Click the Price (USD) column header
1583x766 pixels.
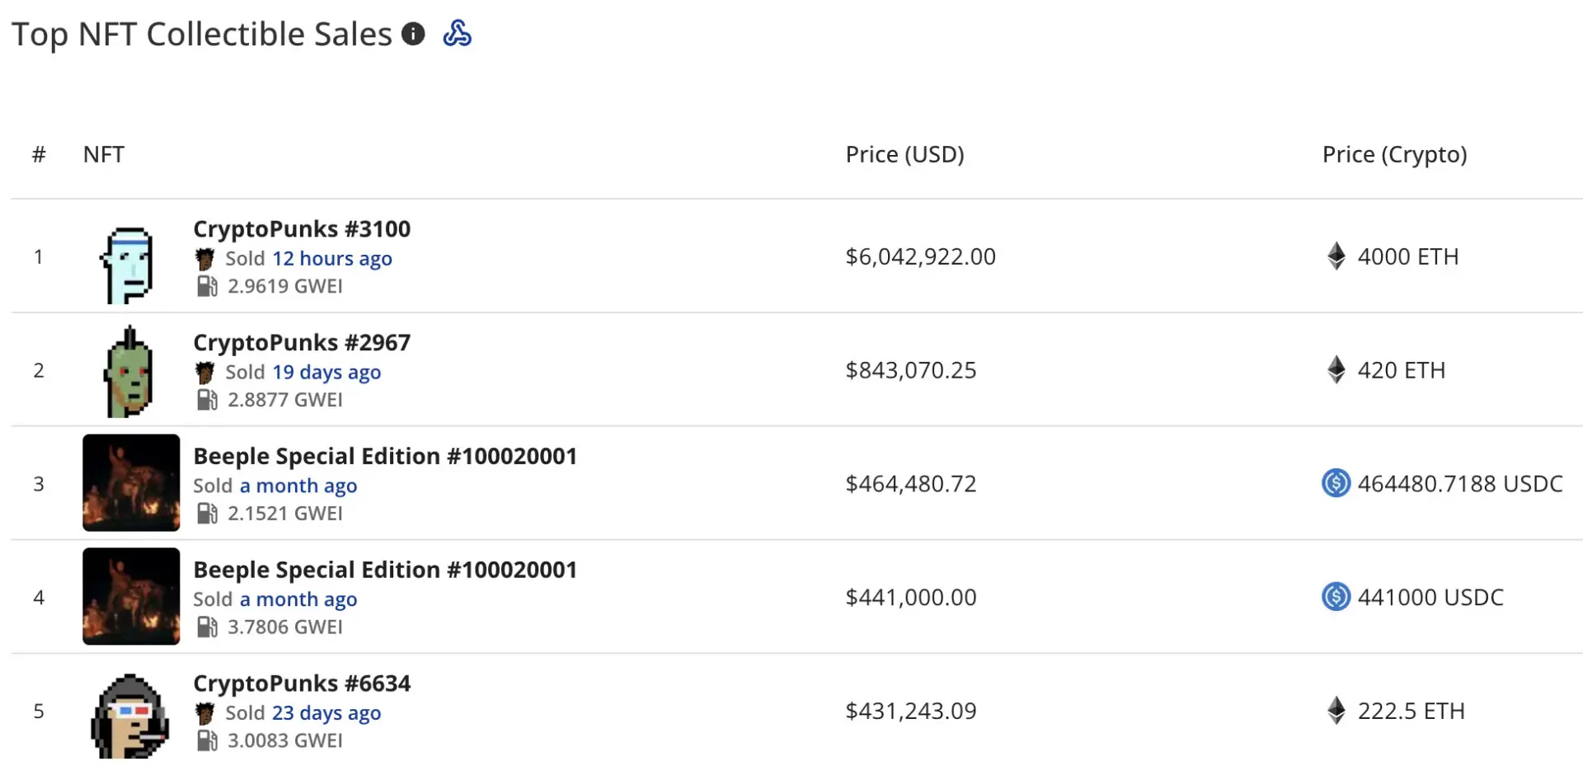(x=904, y=155)
